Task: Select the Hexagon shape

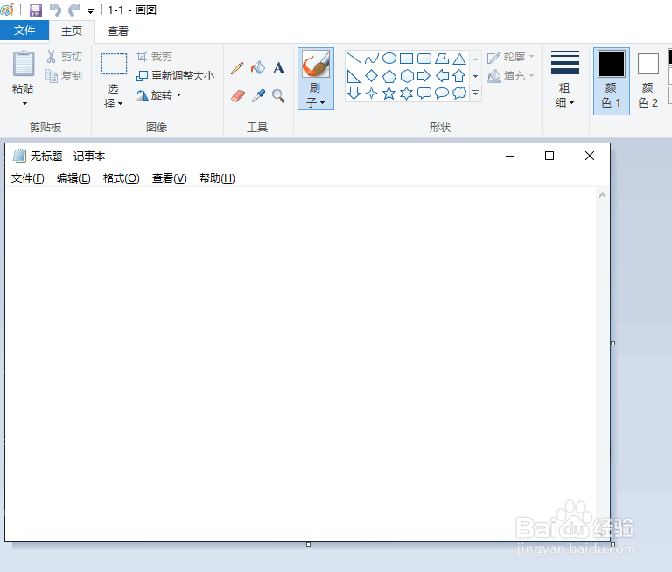Action: tap(407, 76)
